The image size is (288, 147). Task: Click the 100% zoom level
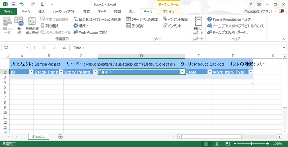point(277,144)
